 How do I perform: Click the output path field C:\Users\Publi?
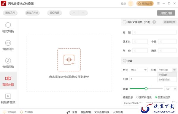[147, 103]
